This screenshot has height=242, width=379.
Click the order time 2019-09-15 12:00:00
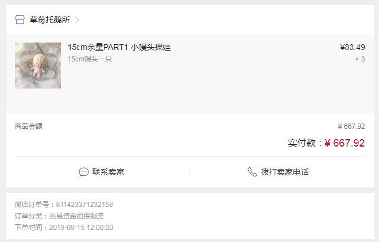tap(81, 228)
